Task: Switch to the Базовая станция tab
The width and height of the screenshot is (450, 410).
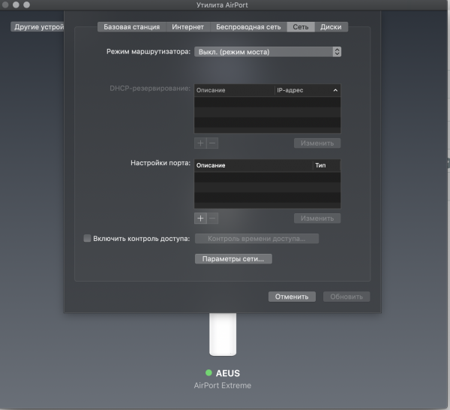Action: click(x=132, y=27)
